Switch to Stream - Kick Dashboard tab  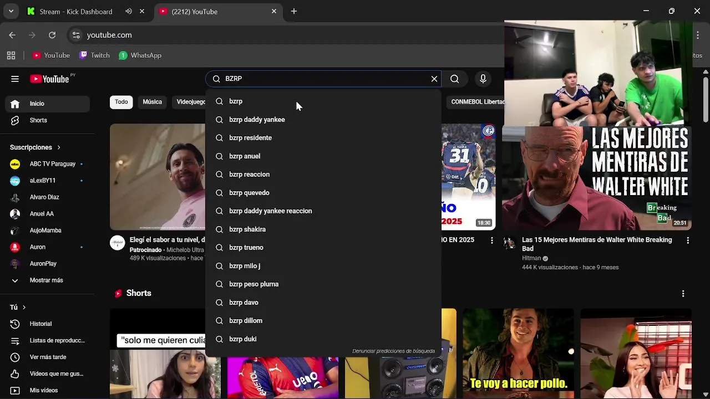click(x=76, y=12)
